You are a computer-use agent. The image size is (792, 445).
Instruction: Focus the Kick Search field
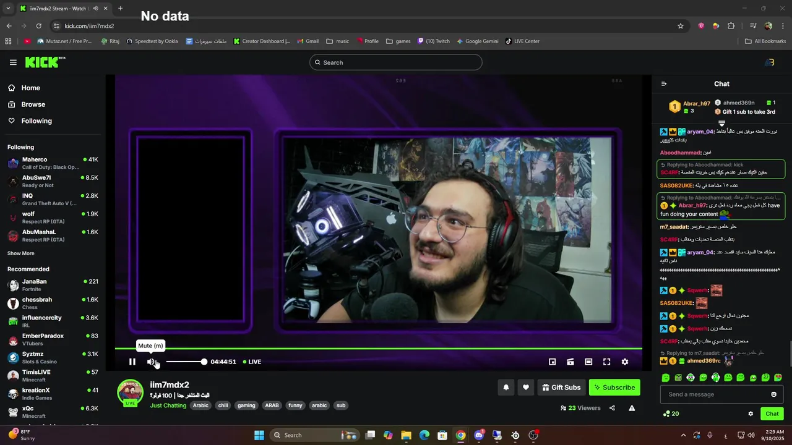396,62
